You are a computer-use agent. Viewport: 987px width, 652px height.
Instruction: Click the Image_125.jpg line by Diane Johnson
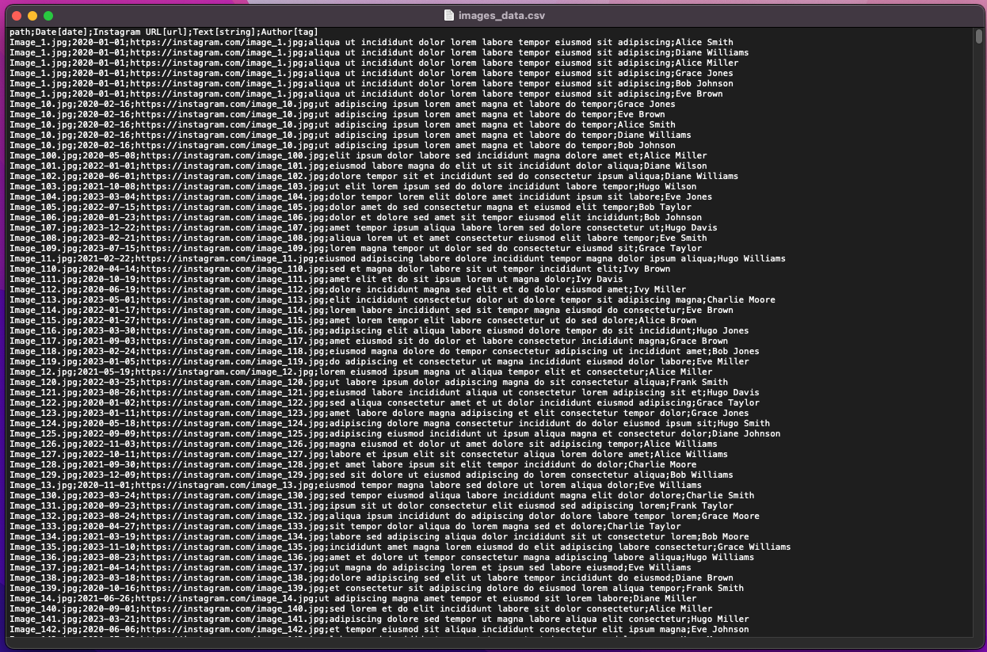395,433
